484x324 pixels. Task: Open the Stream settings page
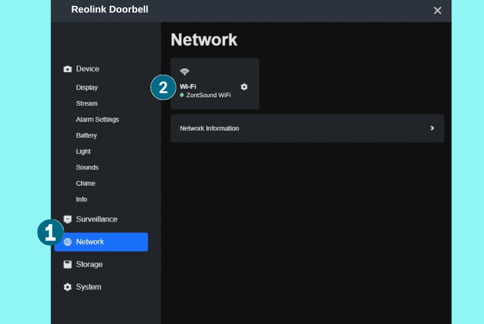[87, 104]
